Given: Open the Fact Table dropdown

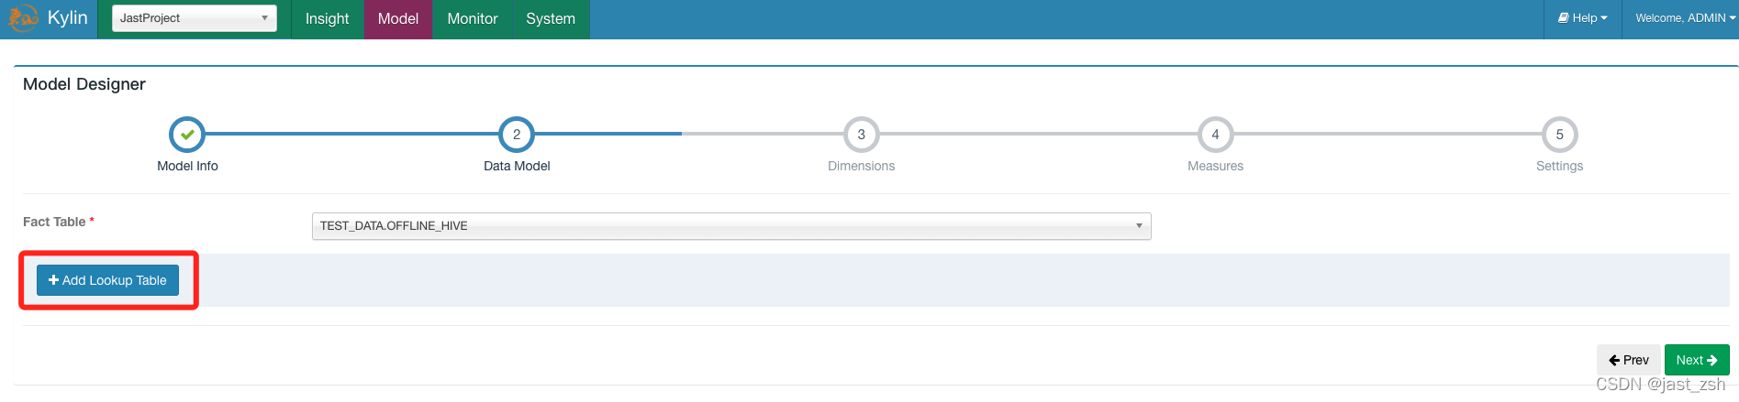Looking at the screenshot, I should click(x=731, y=226).
